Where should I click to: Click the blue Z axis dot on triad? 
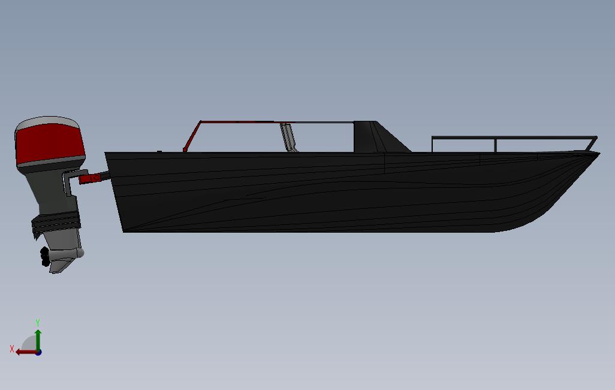tap(38, 353)
